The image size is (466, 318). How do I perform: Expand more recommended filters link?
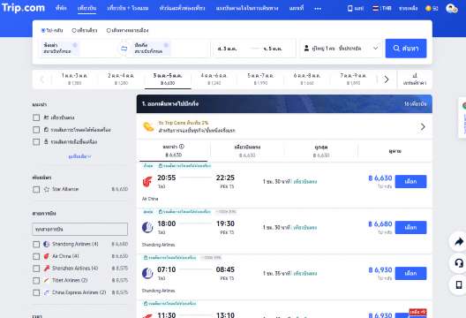coord(79,156)
